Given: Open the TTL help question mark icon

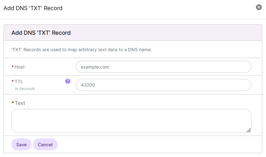Looking at the screenshot, I should click(68, 81).
